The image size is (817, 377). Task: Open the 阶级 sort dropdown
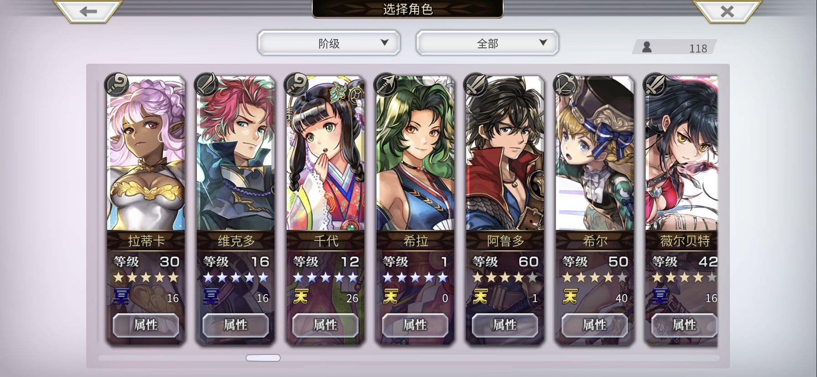click(329, 43)
